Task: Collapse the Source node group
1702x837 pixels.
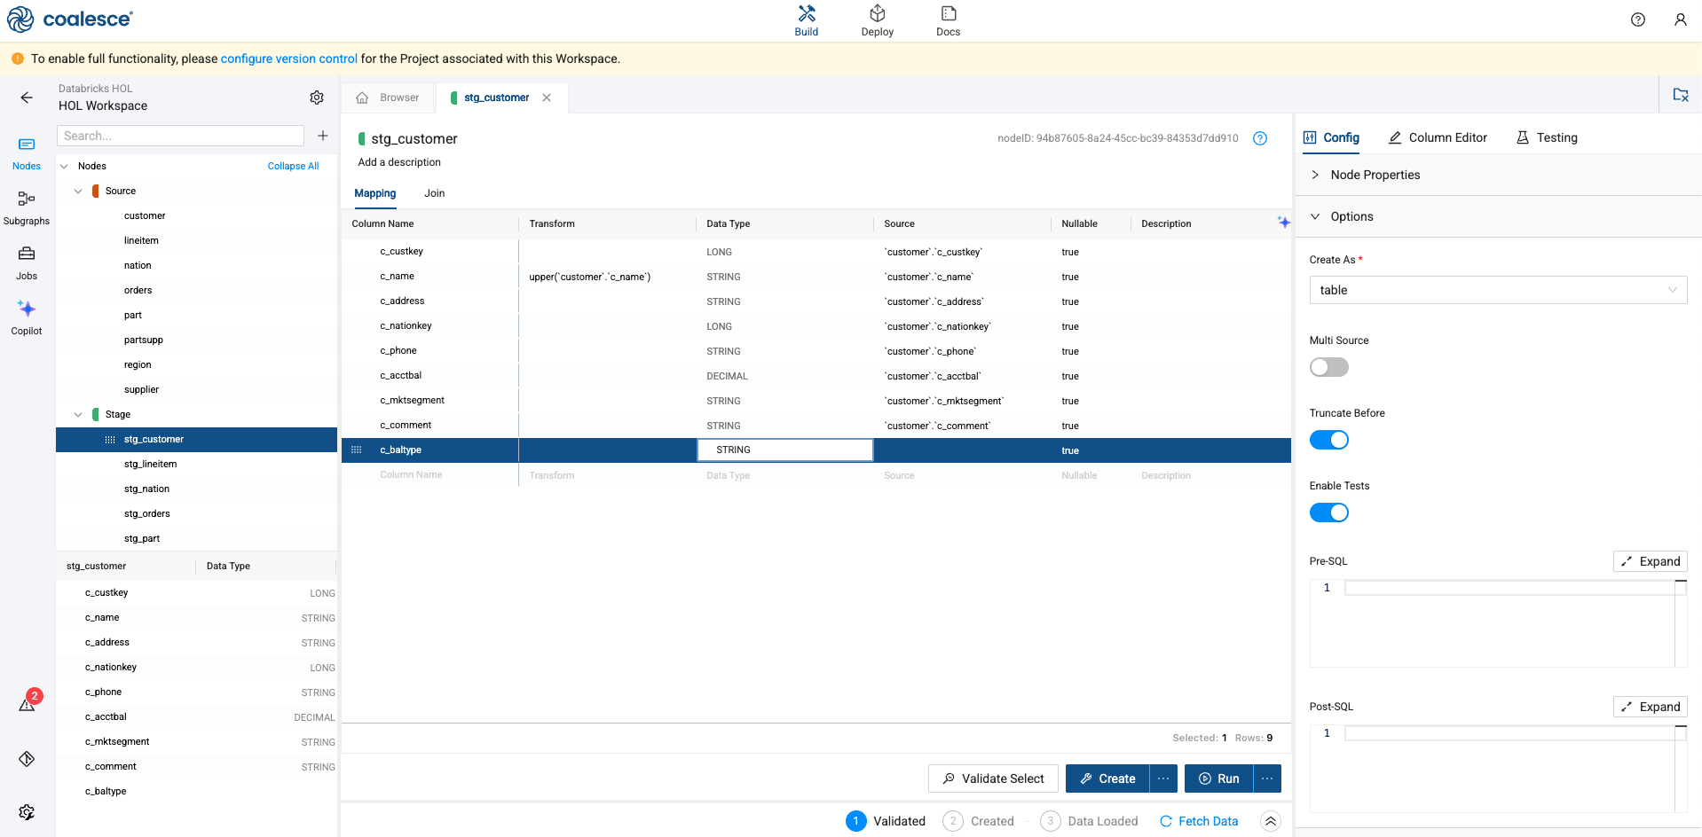Action: point(78,191)
